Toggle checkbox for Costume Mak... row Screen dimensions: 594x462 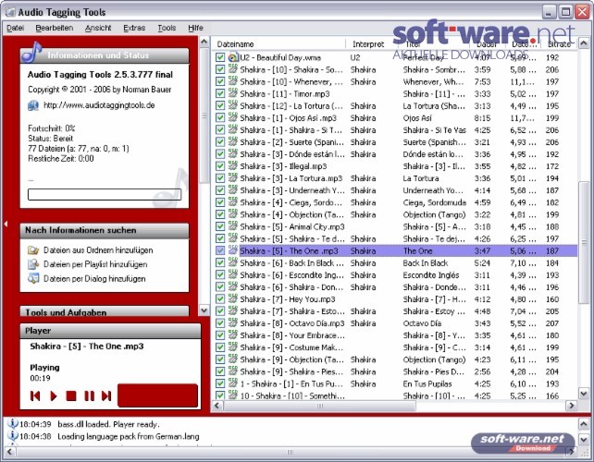pos(220,347)
